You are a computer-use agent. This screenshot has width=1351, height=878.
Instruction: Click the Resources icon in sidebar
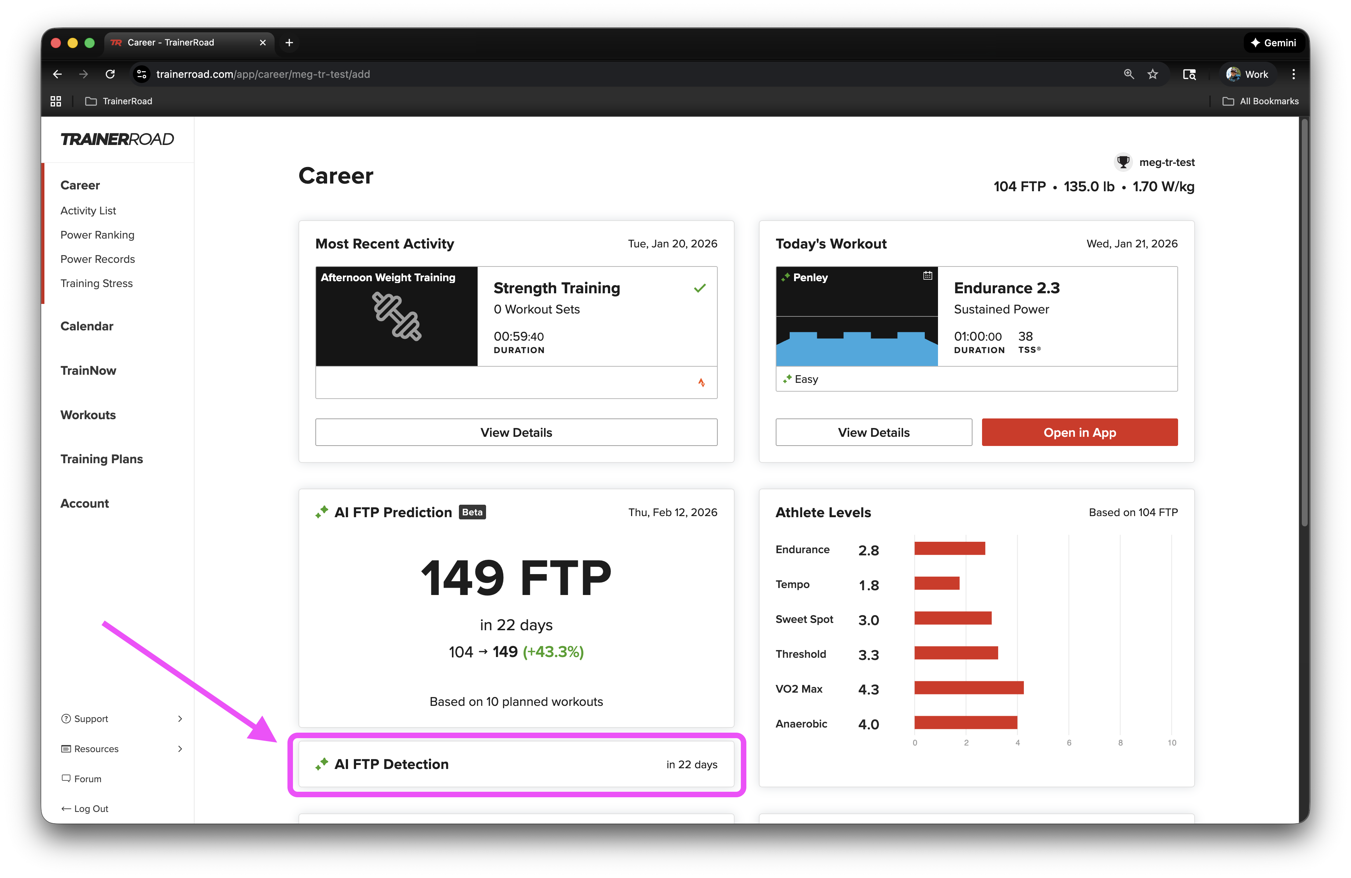click(66, 748)
